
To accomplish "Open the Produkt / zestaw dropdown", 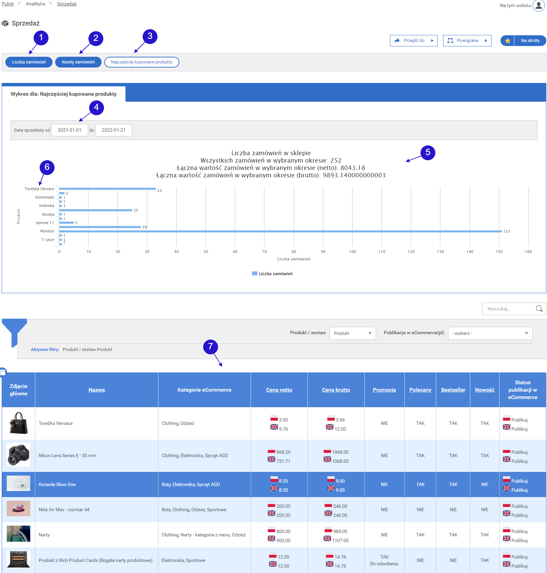I will coord(353,333).
